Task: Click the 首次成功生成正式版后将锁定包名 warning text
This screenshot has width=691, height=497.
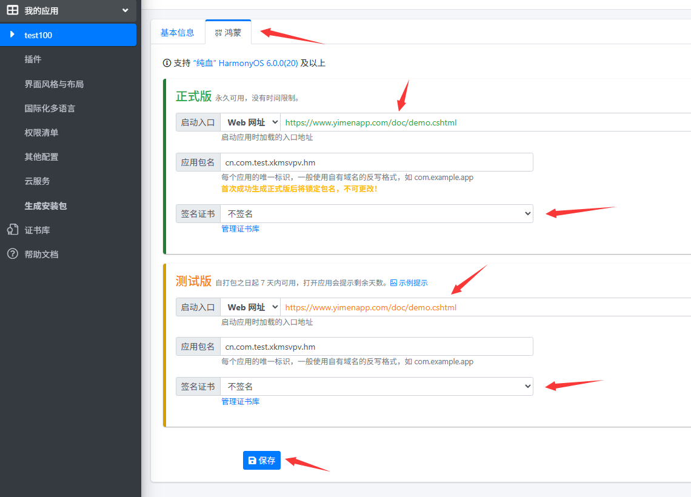Action: click(x=299, y=188)
